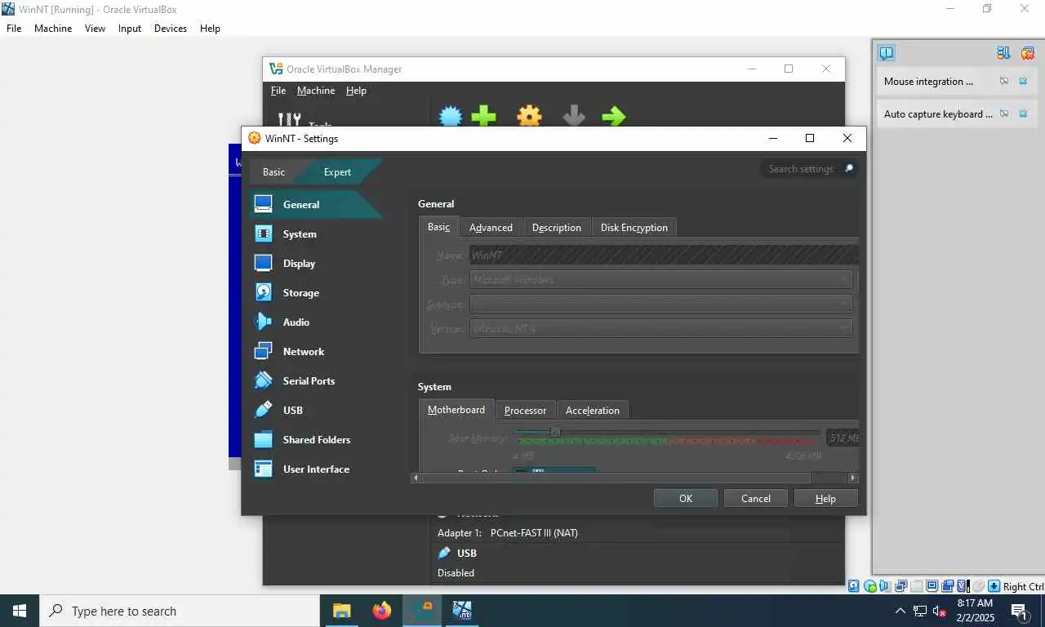Click OK in the settings dialog
1045x627 pixels.
click(686, 499)
